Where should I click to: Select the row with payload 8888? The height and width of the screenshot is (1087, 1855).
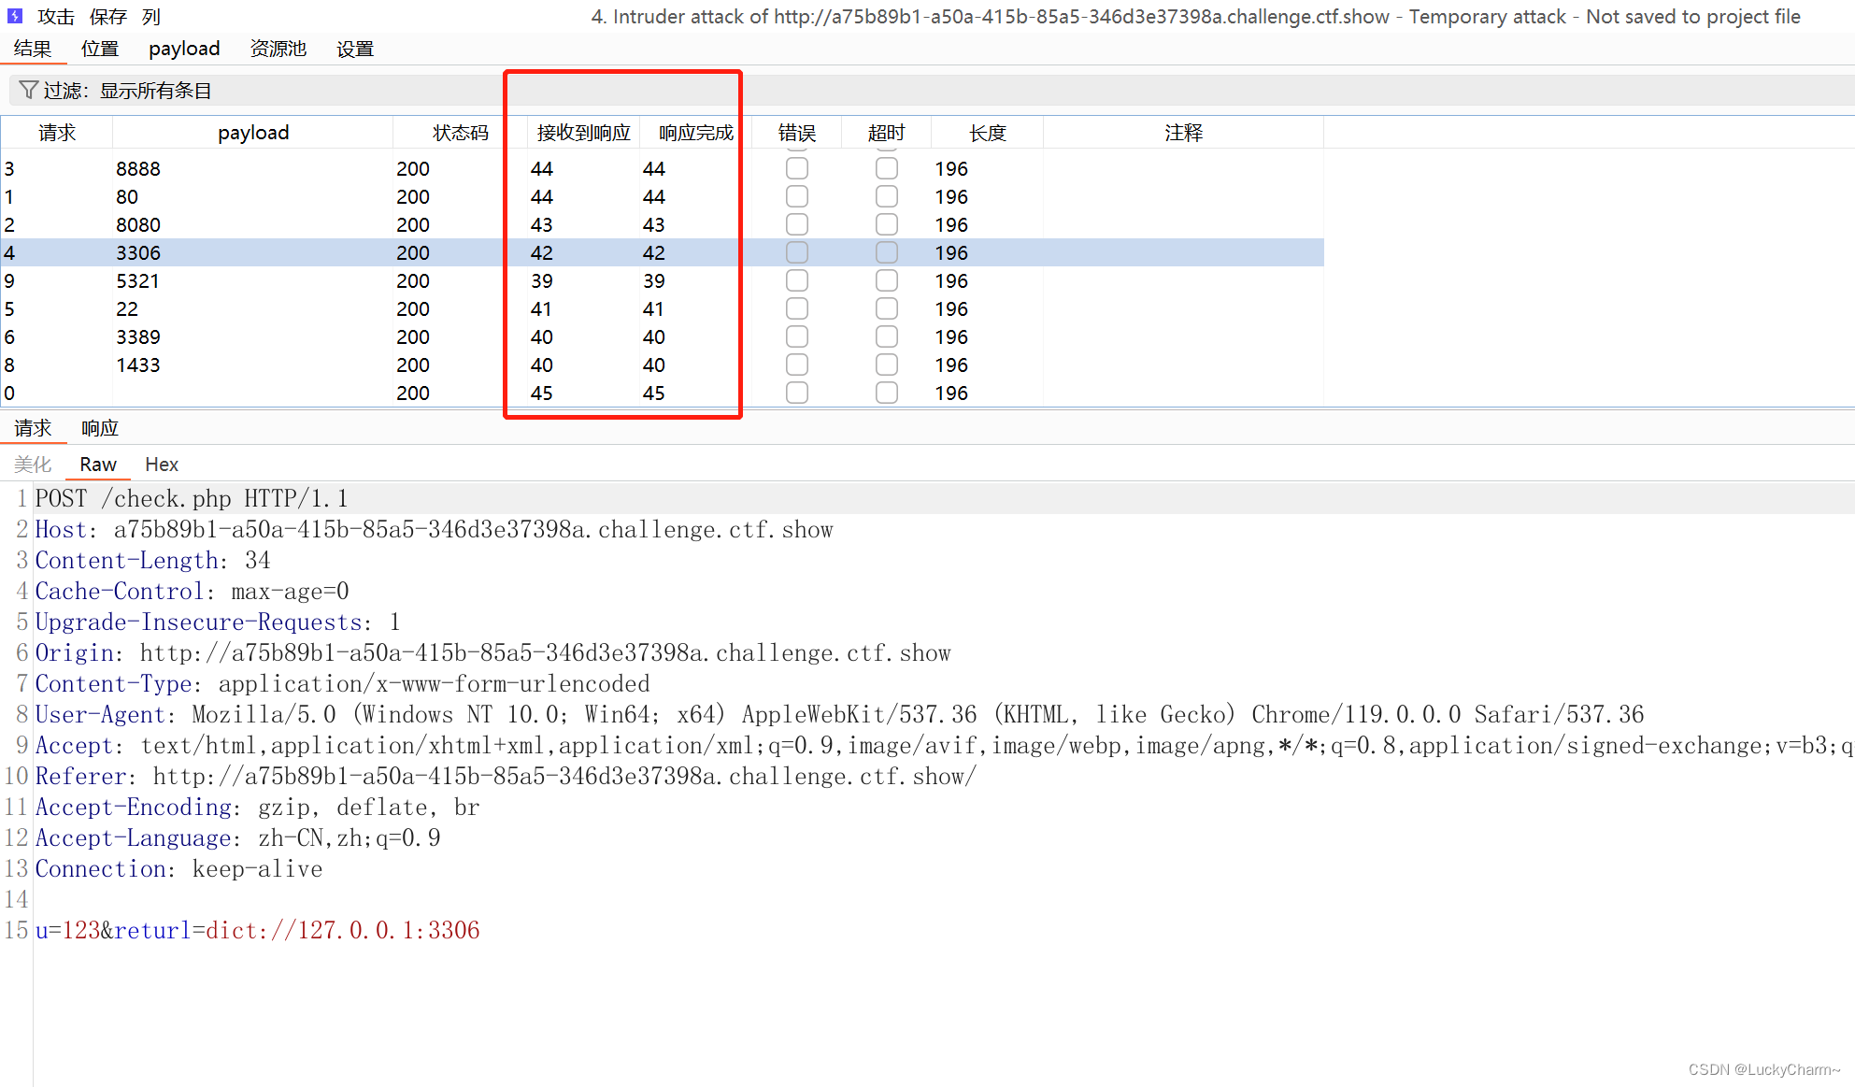coord(662,168)
